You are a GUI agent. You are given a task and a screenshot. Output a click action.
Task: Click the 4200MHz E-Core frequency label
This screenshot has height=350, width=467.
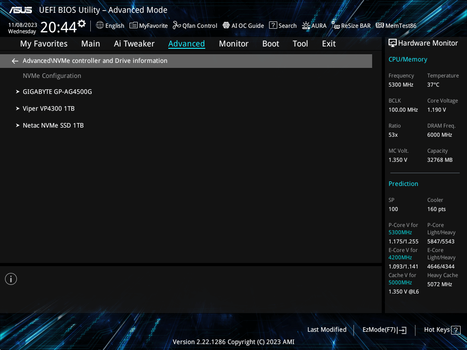click(x=400, y=257)
